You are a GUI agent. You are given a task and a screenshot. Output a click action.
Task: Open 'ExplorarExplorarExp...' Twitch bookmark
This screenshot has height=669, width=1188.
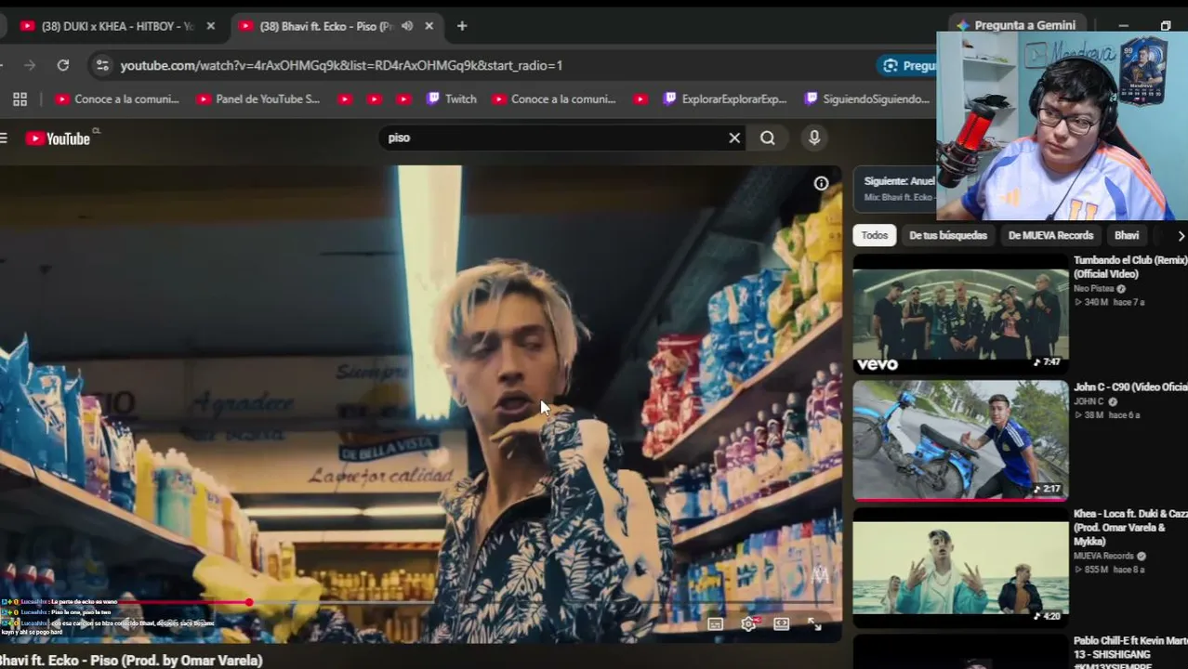pos(724,99)
